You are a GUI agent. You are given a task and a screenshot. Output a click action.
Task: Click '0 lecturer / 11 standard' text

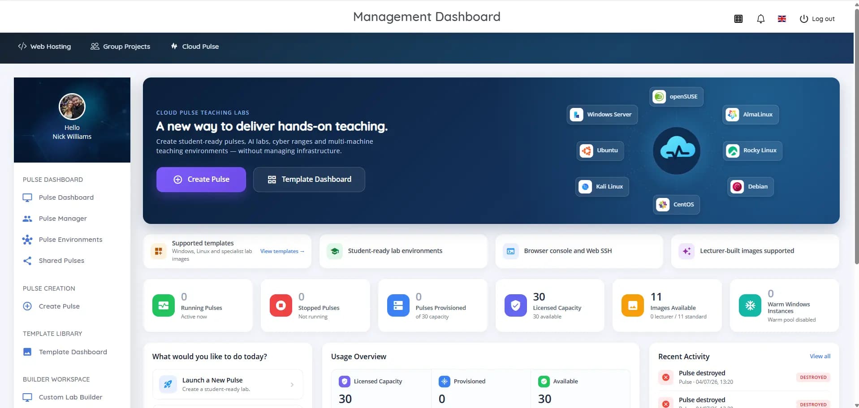(678, 317)
